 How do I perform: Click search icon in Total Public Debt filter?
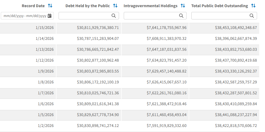point(252,16)
